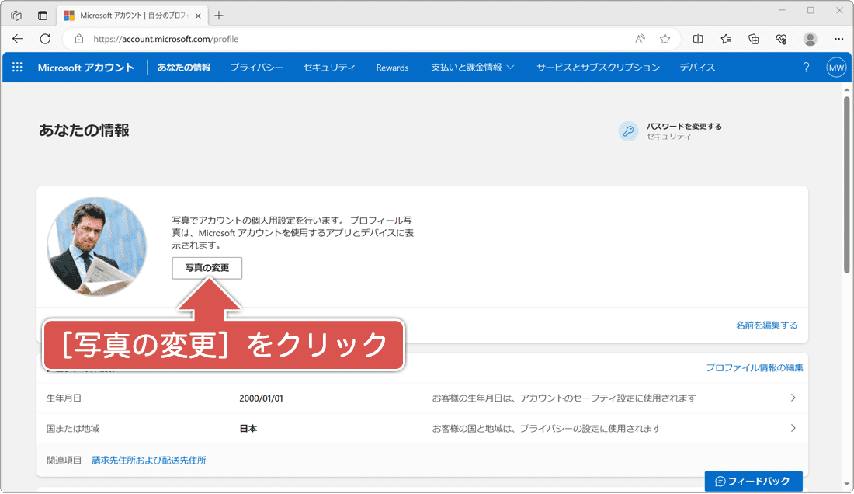Open Browser Essentials heart icon
Viewport: 854px width, 494px height.
pyautogui.click(x=781, y=38)
